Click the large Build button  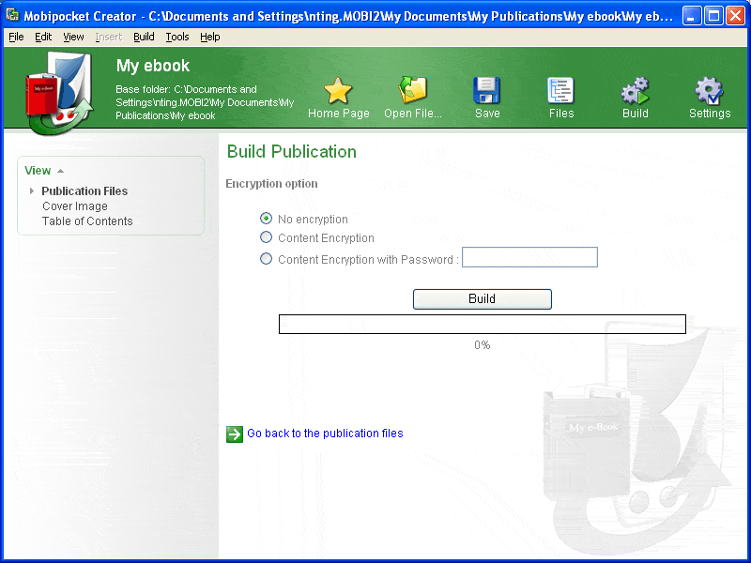(483, 299)
